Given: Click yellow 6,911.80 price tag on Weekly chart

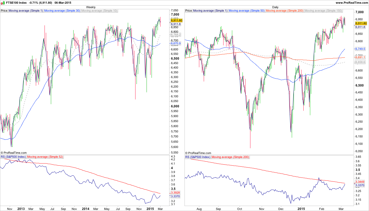Looking at the screenshot, I should tap(177, 20).
